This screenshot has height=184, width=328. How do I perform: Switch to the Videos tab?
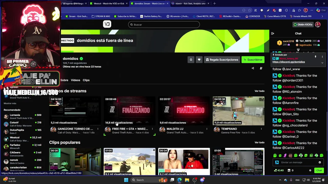pyautogui.click(x=75, y=80)
